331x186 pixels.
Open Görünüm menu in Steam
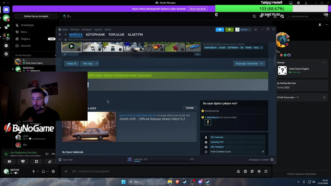(75, 30)
